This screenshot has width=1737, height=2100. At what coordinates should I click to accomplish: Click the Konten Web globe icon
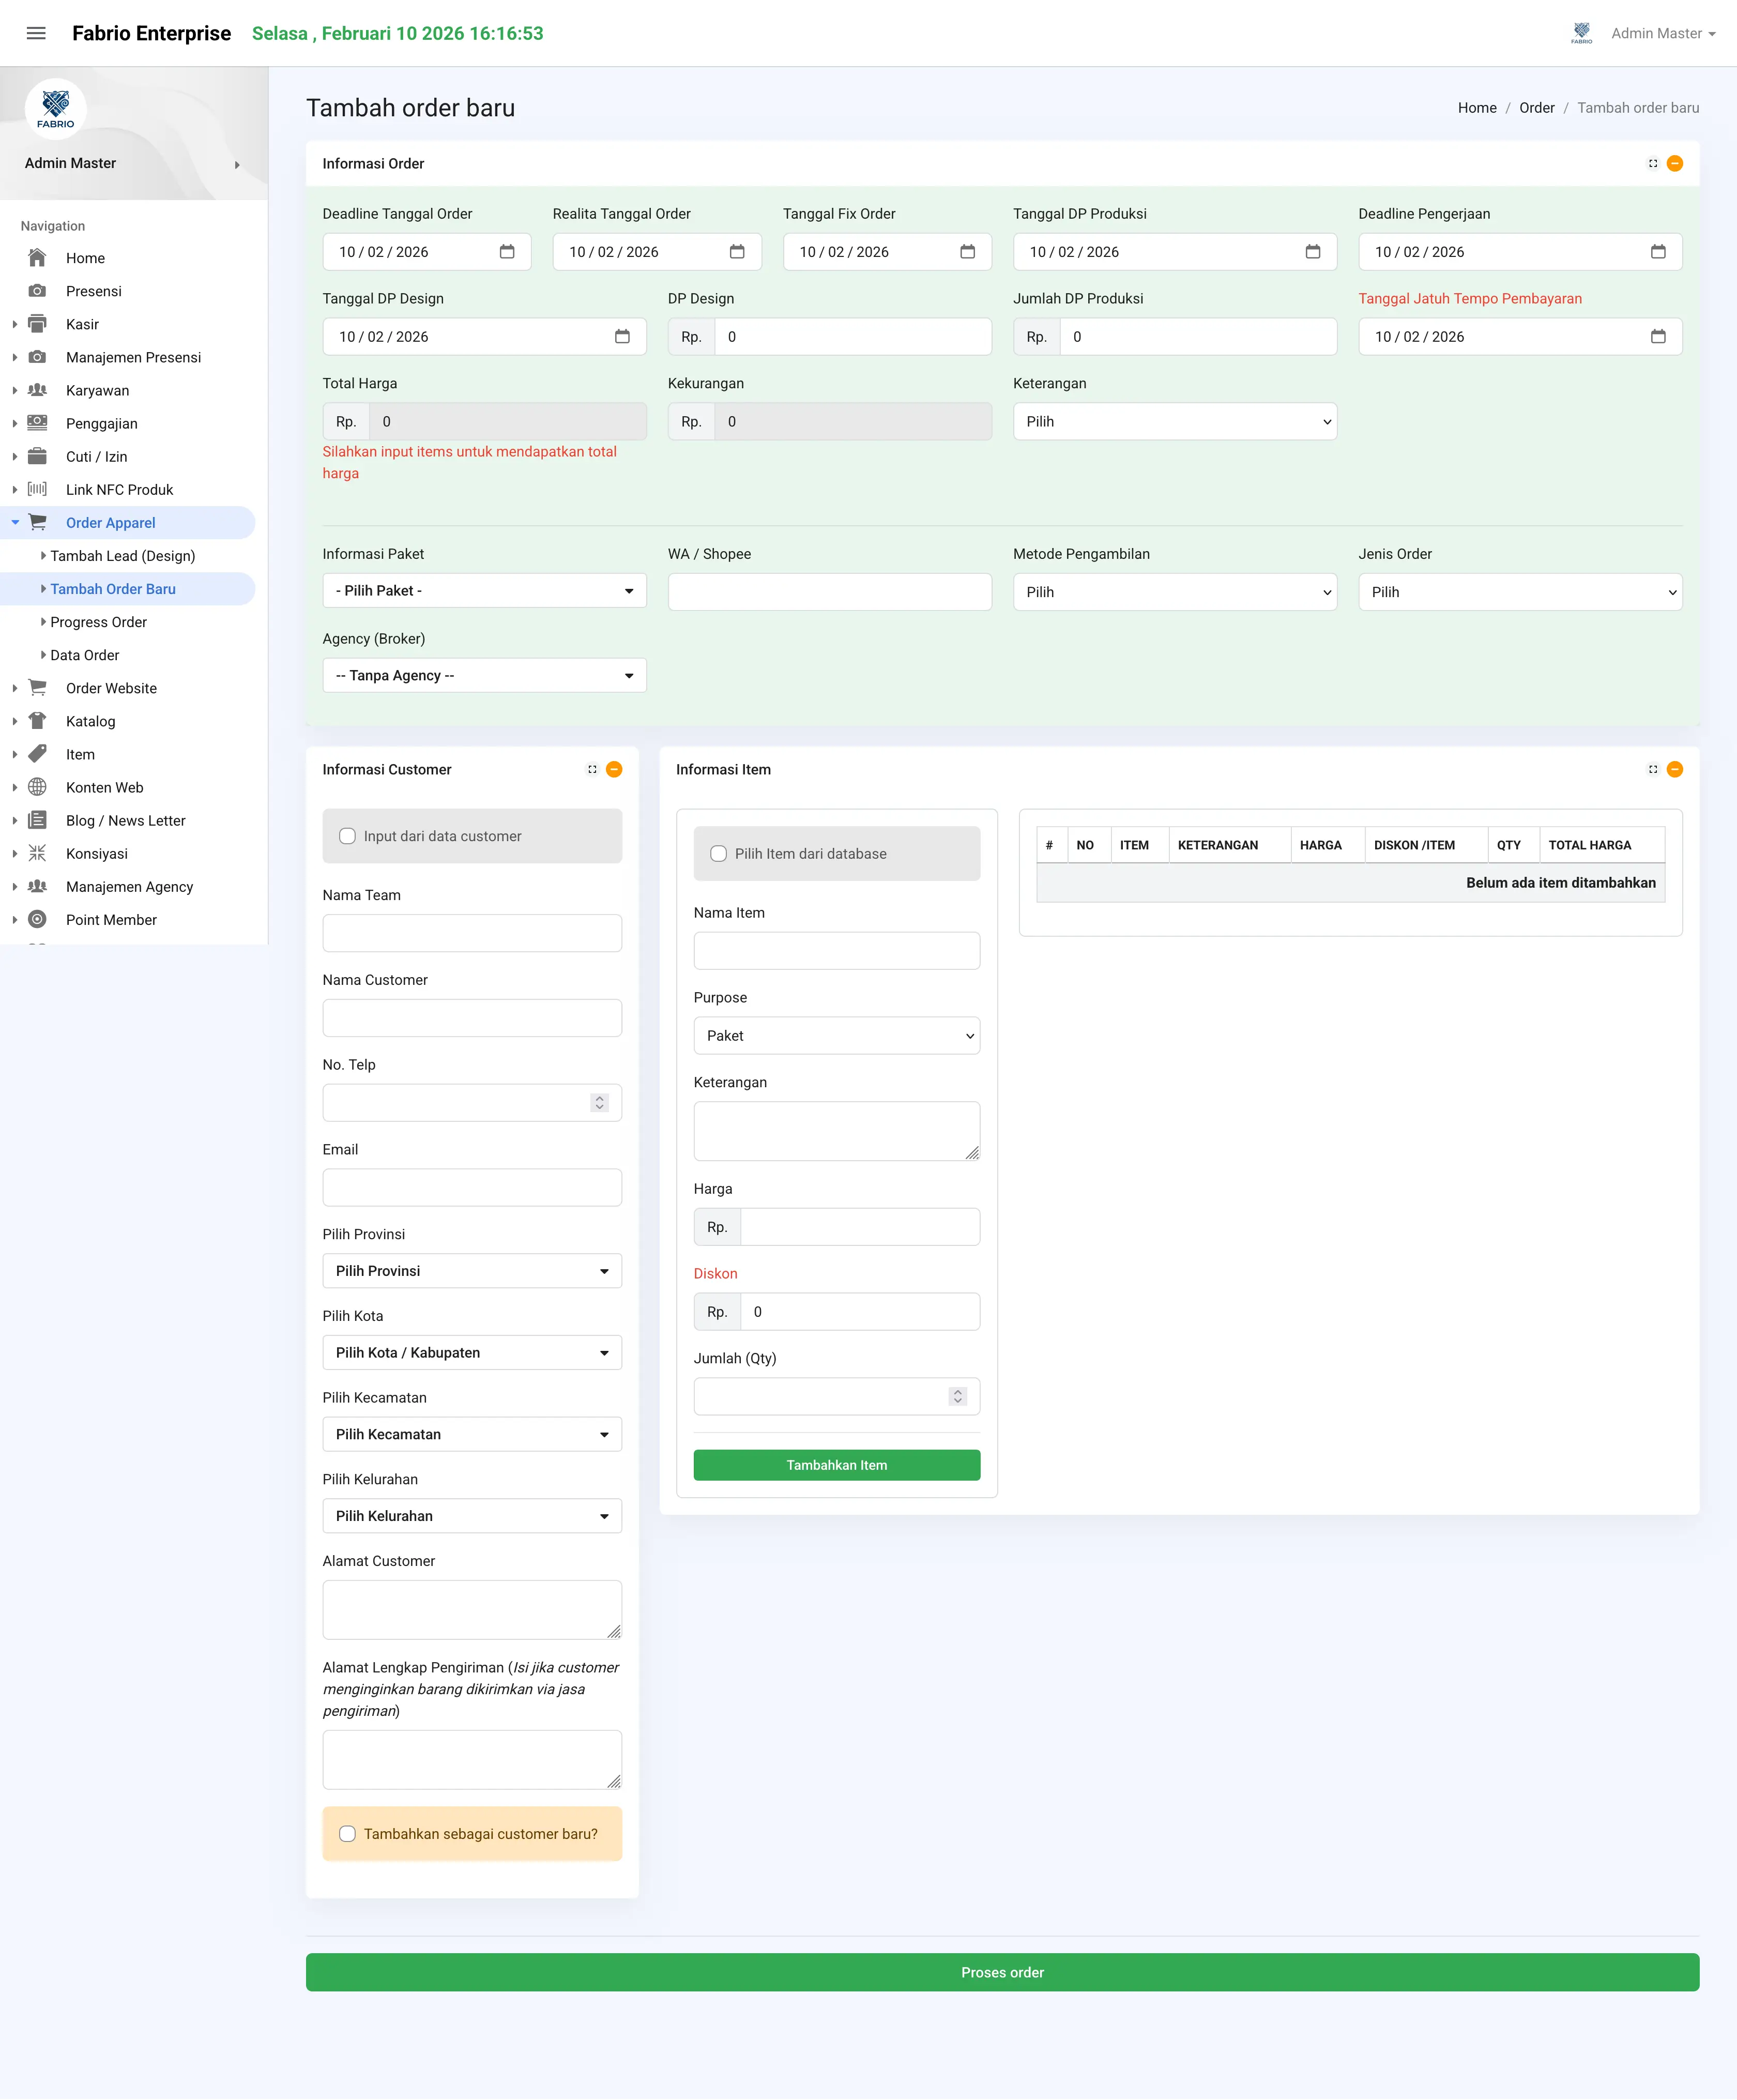(x=37, y=787)
